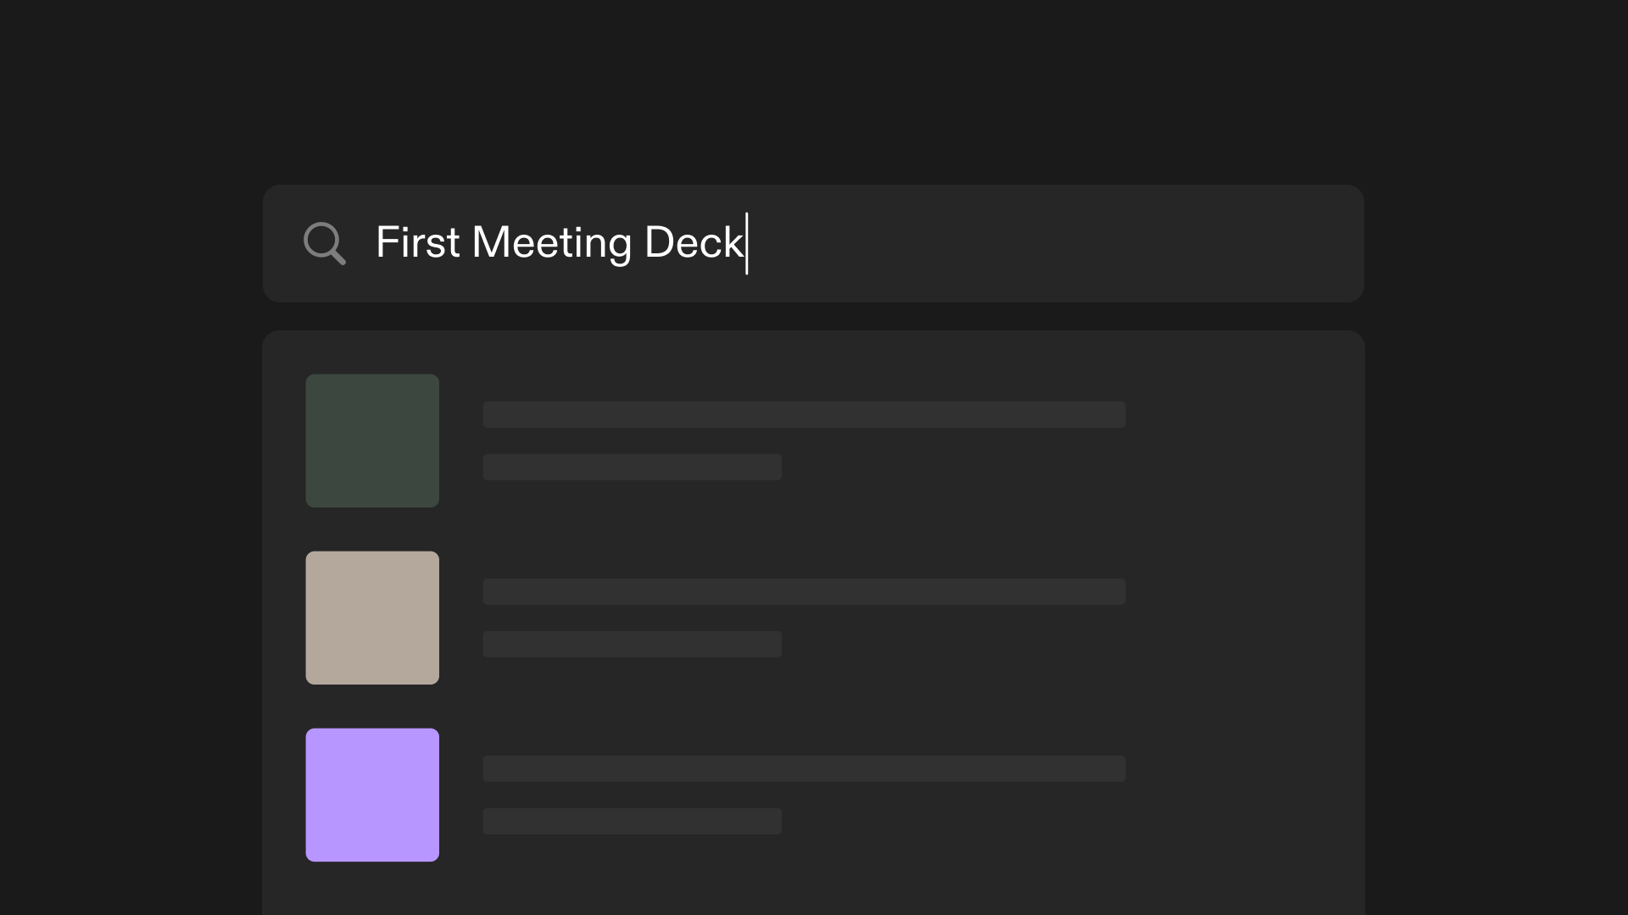
Task: Place cursor in the search input field
Action: click(933, 244)
